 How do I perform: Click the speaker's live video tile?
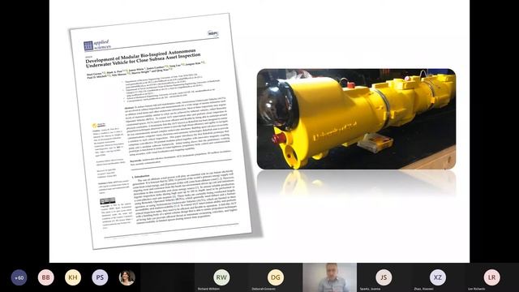click(x=330, y=277)
